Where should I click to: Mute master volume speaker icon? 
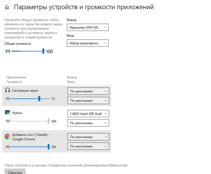[8, 51]
